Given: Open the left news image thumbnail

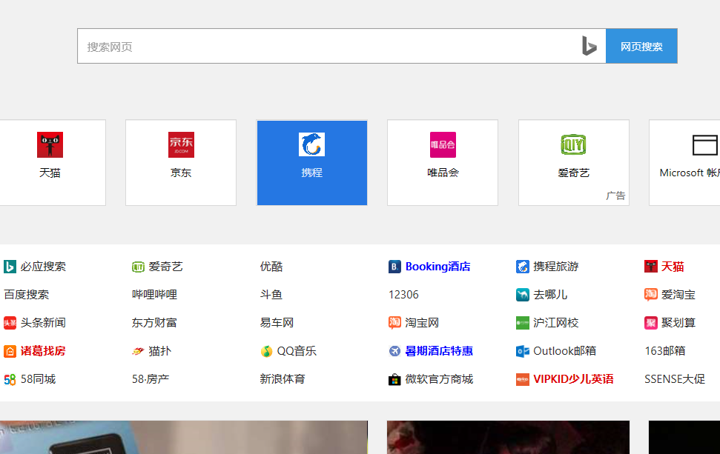Looking at the screenshot, I should click(184, 438).
